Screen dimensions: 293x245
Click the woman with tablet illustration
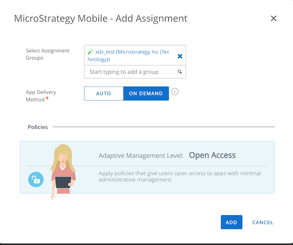tap(63, 172)
